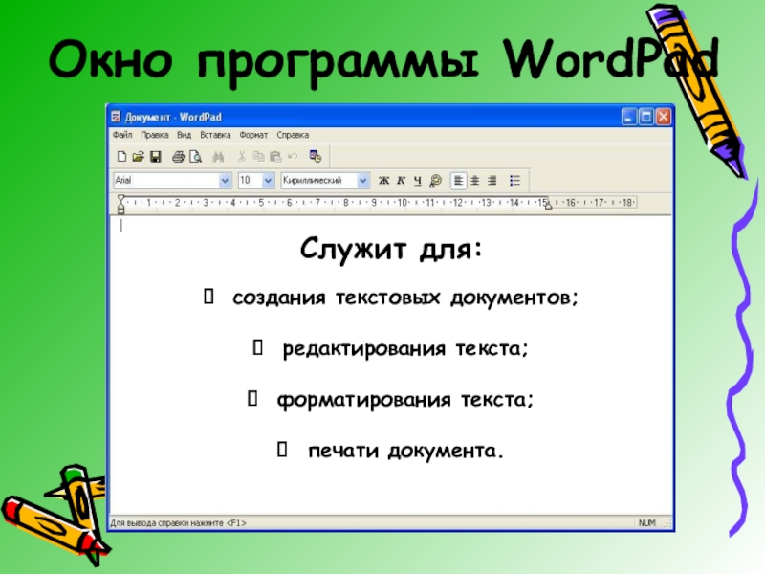Image resolution: width=765 pixels, height=574 pixels.
Task: Toggle Underline (Ч) formatting
Action: 418,181
